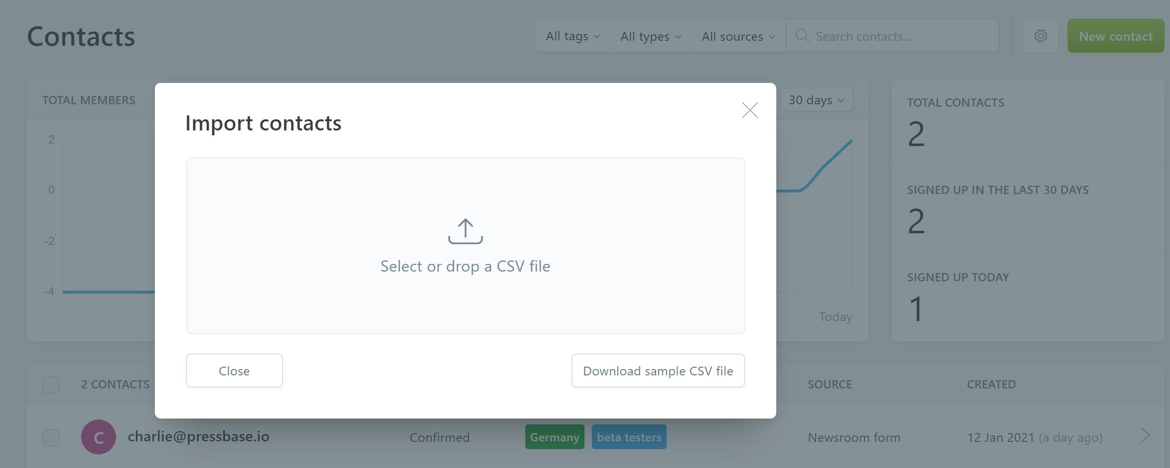Click the Close button in dialog
Viewport: 1170px width, 468px height.
pyautogui.click(x=234, y=371)
